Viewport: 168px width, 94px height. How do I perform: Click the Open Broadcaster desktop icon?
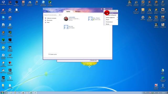pyautogui.click(x=17, y=3)
